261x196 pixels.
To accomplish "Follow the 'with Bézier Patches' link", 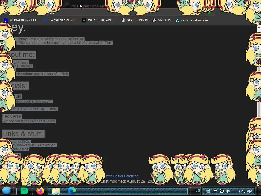I will [x=122, y=176].
